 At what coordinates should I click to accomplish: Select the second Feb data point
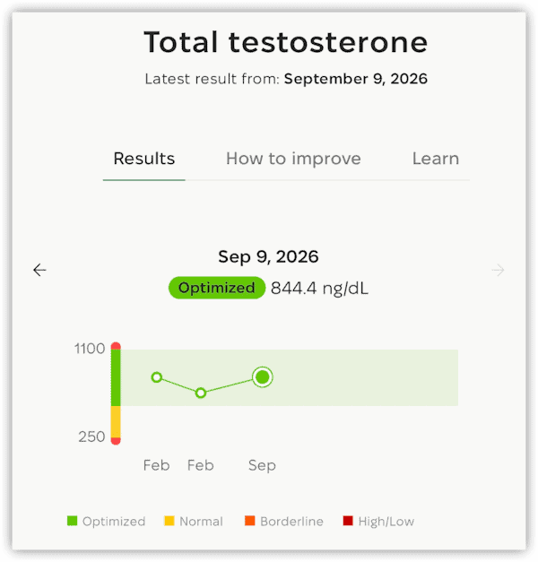(201, 393)
